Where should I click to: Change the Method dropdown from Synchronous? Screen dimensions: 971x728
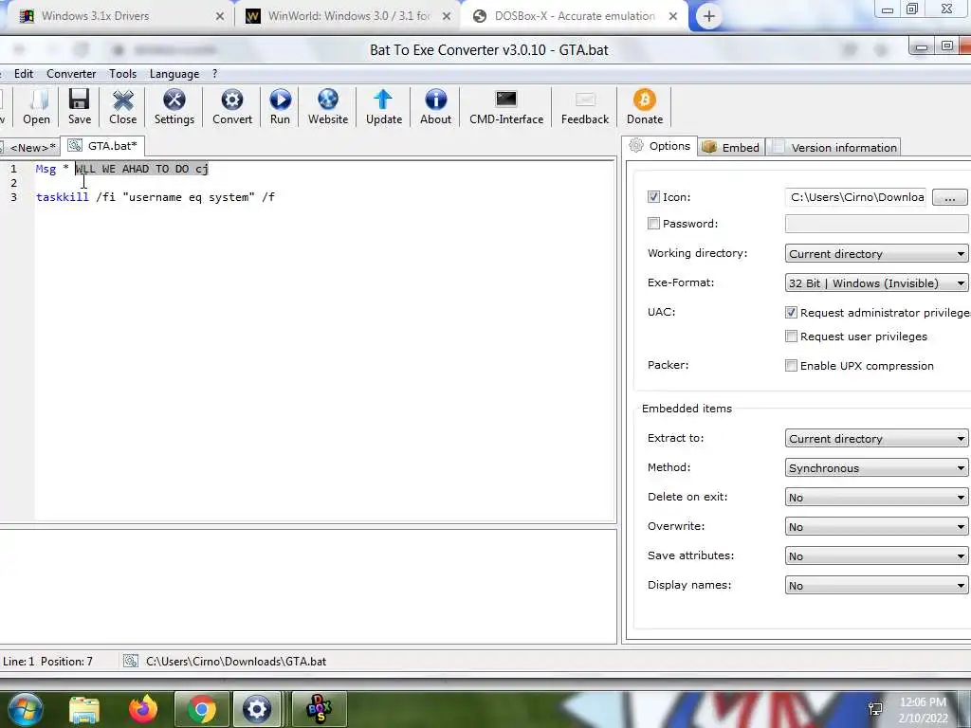click(876, 468)
